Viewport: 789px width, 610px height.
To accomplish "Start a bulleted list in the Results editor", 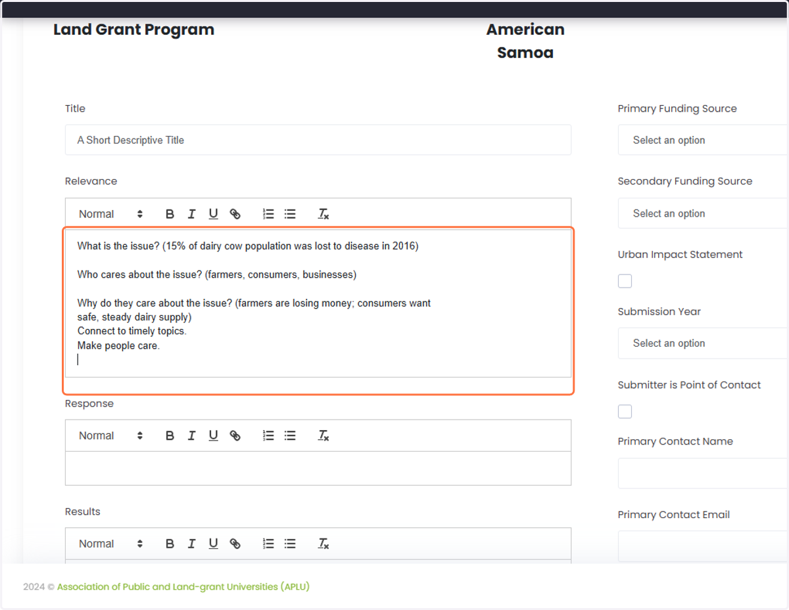I will pos(290,544).
